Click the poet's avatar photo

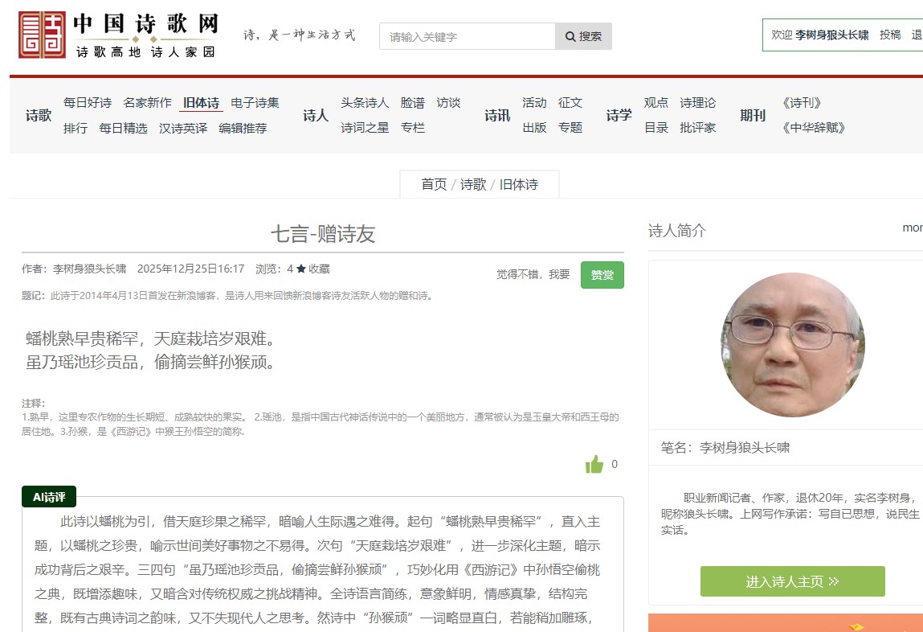click(792, 345)
